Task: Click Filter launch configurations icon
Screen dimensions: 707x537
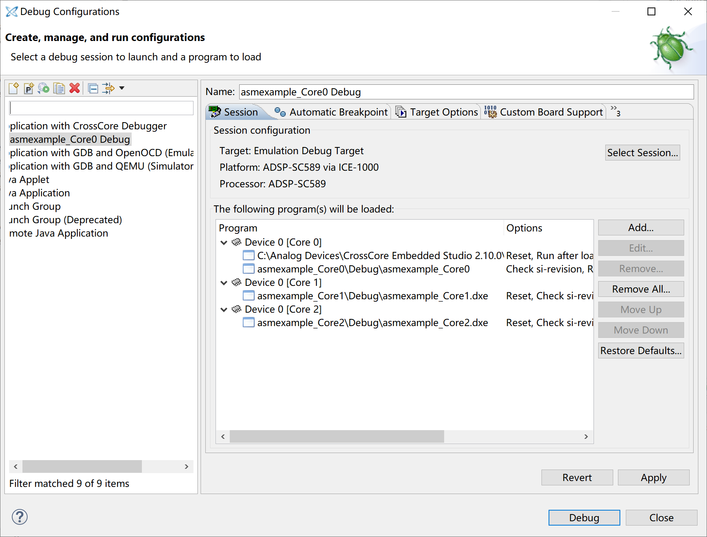Action: pyautogui.click(x=108, y=88)
